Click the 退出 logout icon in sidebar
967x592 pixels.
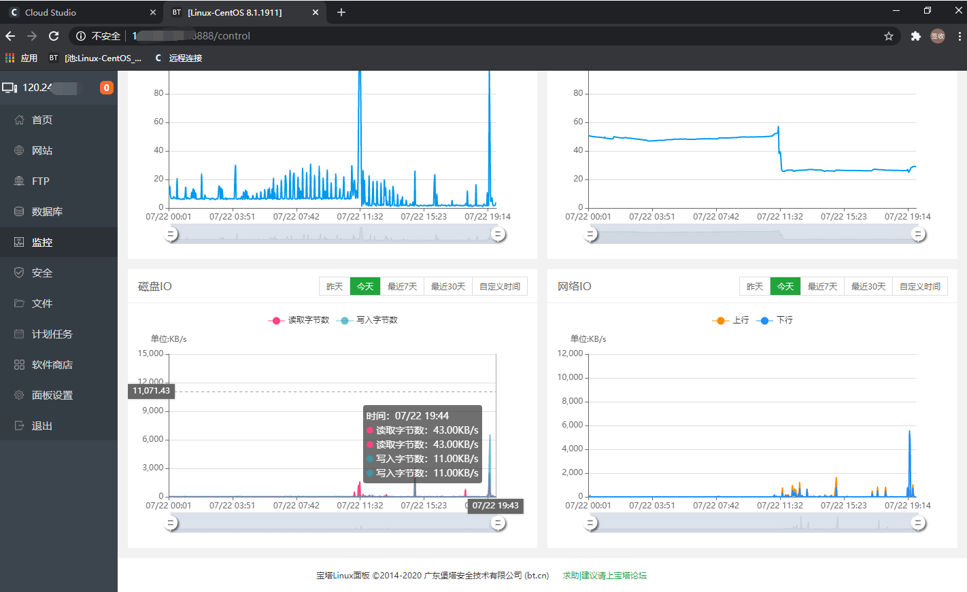19,425
